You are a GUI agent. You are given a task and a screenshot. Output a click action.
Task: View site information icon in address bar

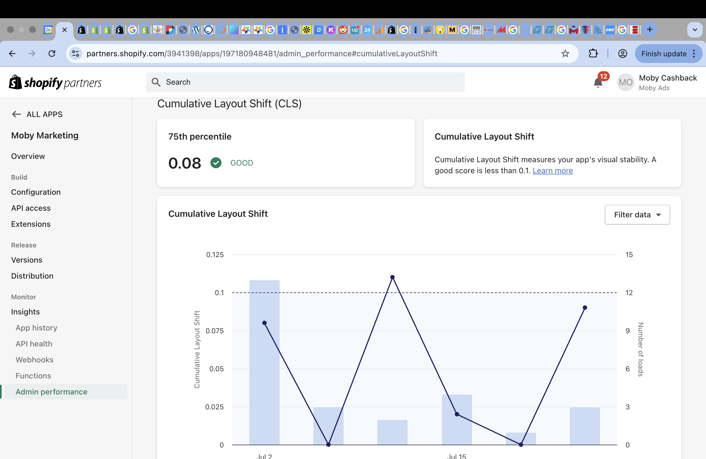point(76,54)
